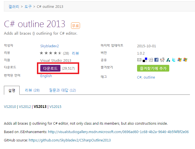
Task: Click the 번역된 언어 label
Action: click(12, 75)
